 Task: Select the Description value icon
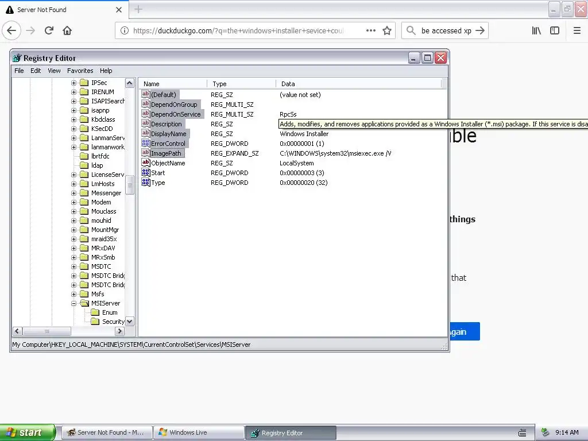pyautogui.click(x=145, y=124)
